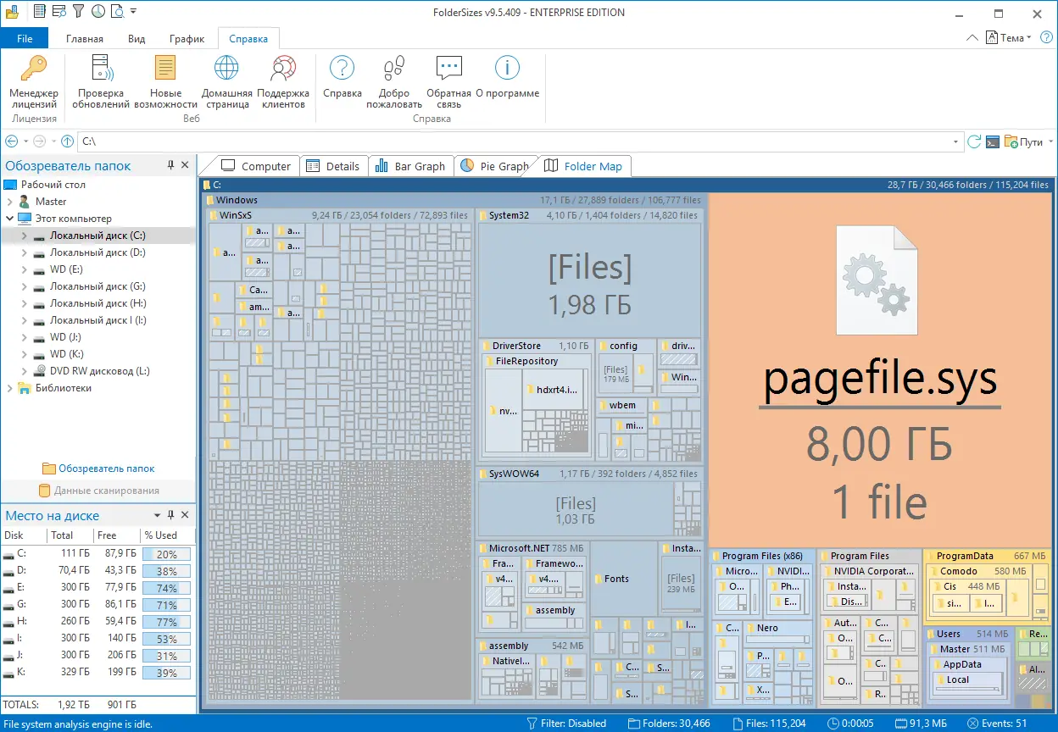Click Проверка обновлений server icon
1058x732 pixels.
click(101, 68)
